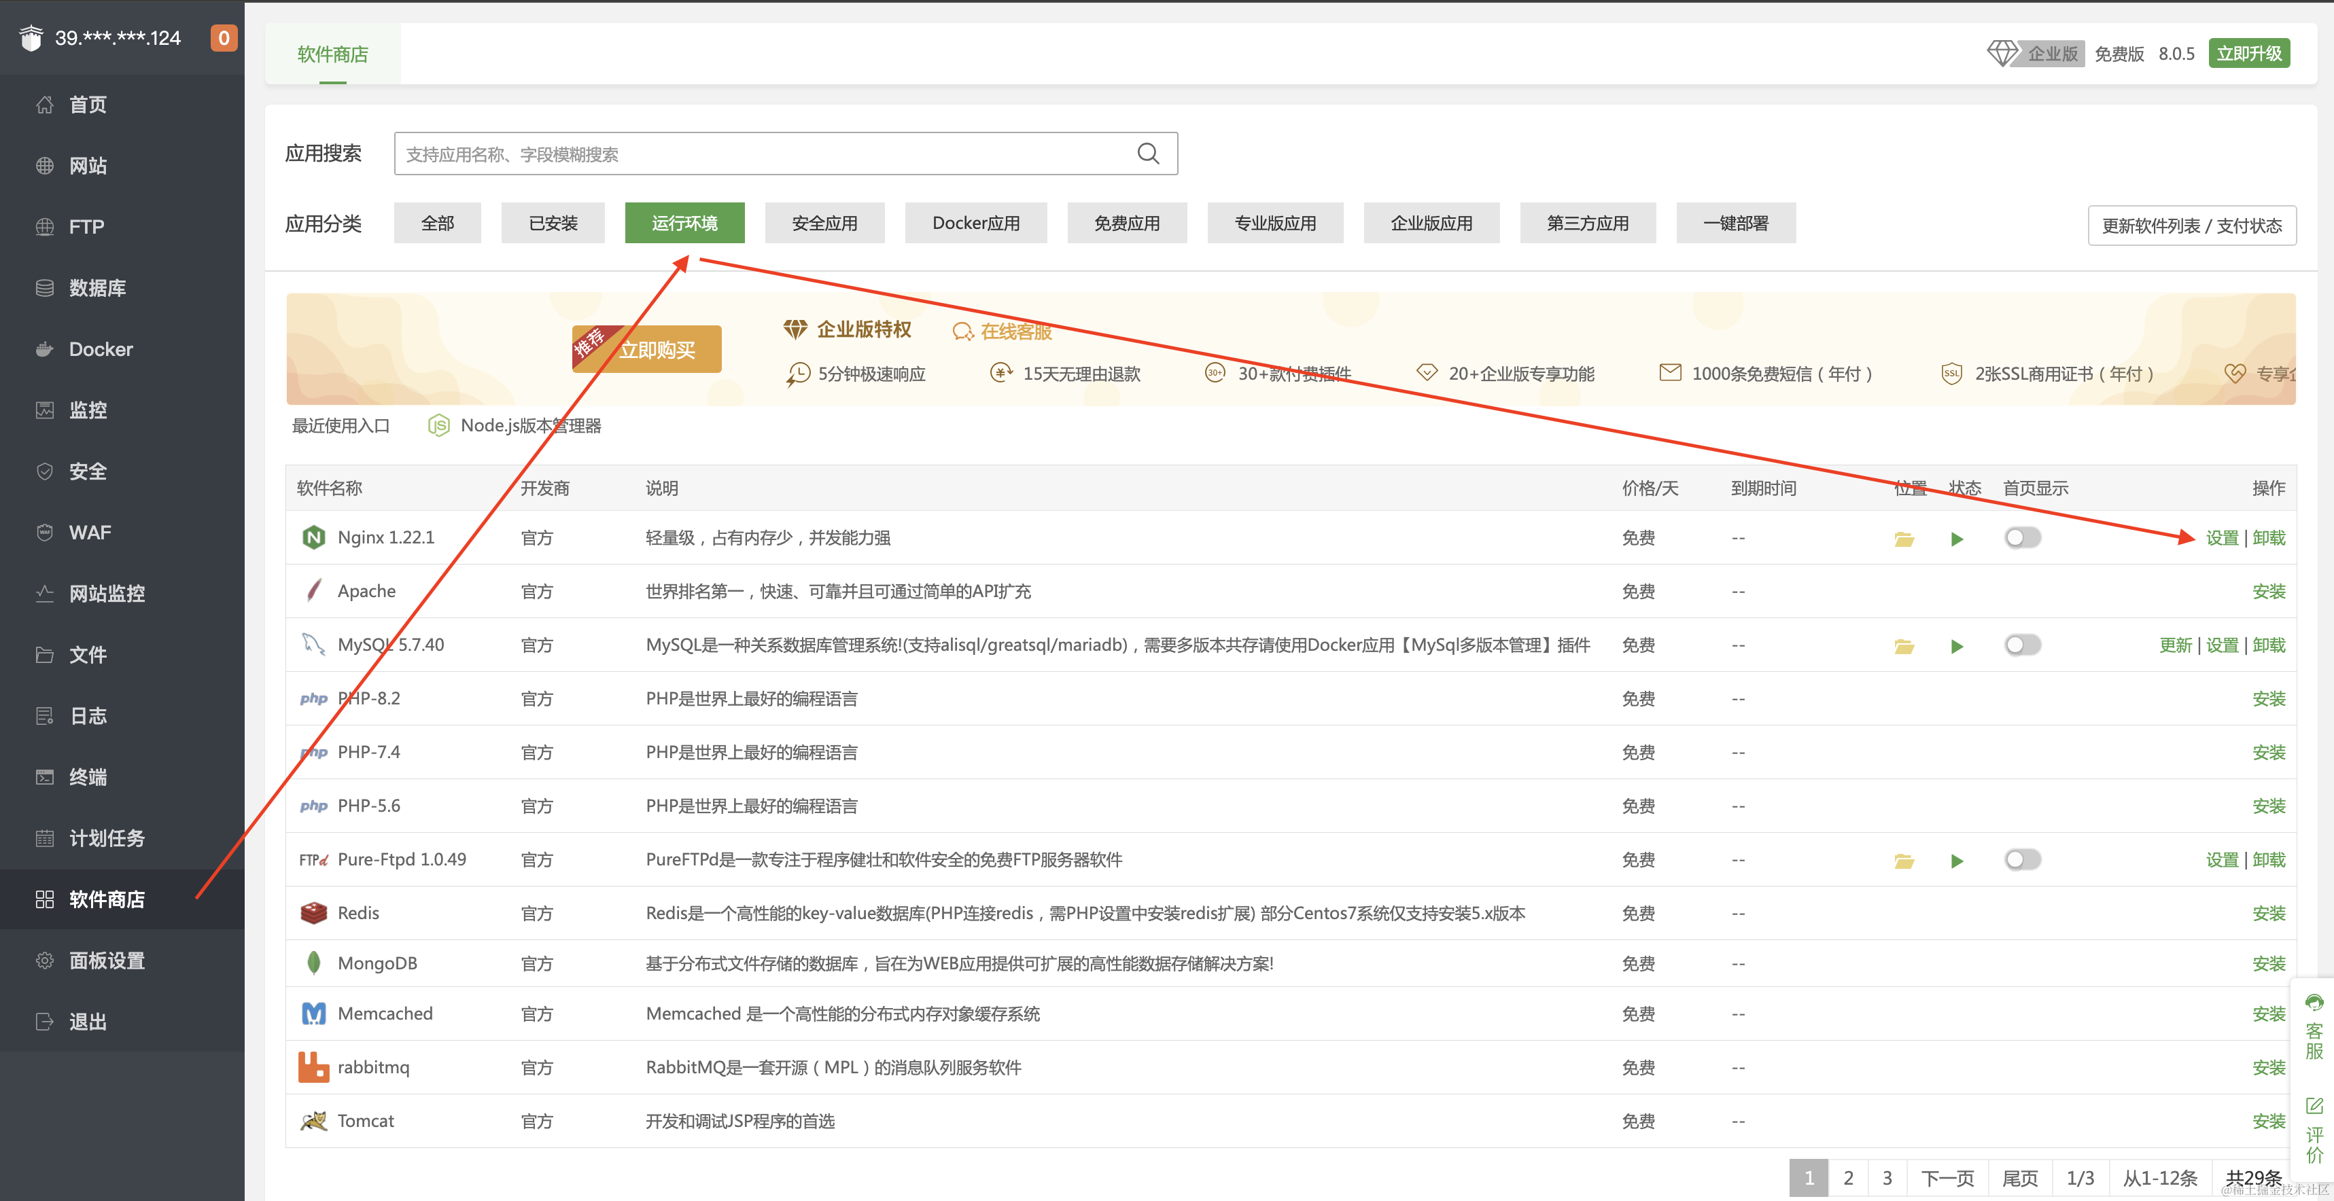Switch to the 已安装 category tab
This screenshot has height=1201, width=2334.
553,223
